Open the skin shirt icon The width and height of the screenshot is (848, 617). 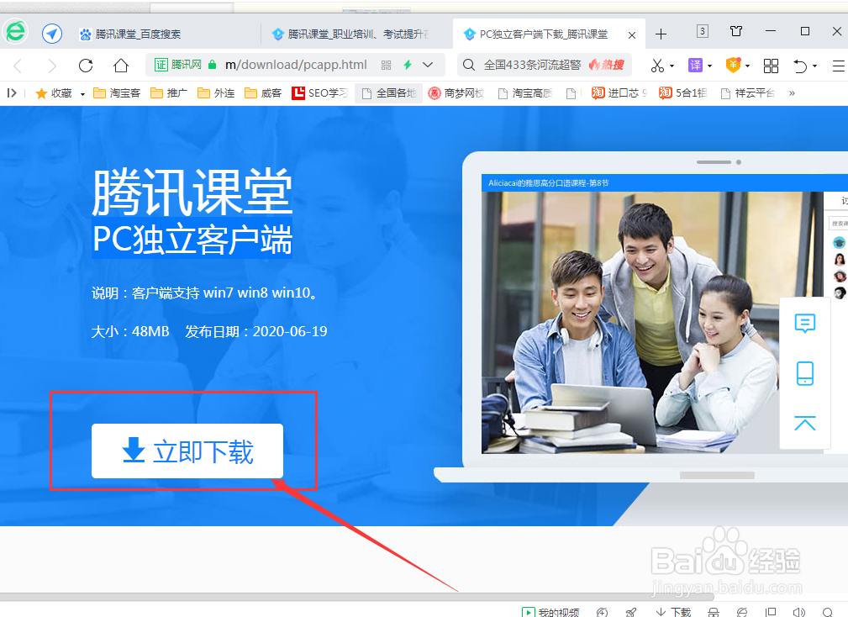point(736,31)
